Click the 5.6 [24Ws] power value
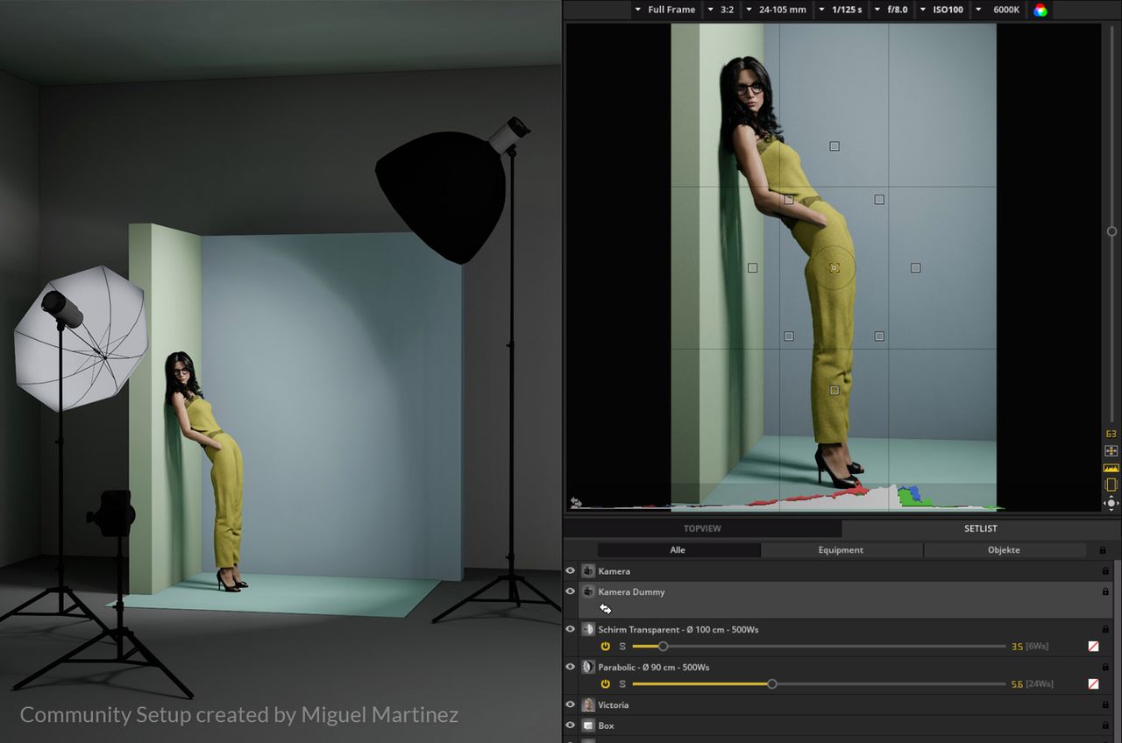 tap(1033, 684)
